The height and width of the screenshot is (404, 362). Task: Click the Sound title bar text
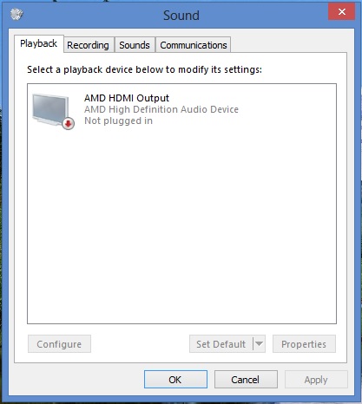[x=181, y=16]
